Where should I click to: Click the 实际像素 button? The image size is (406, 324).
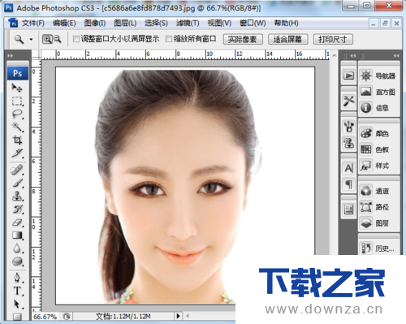(243, 40)
